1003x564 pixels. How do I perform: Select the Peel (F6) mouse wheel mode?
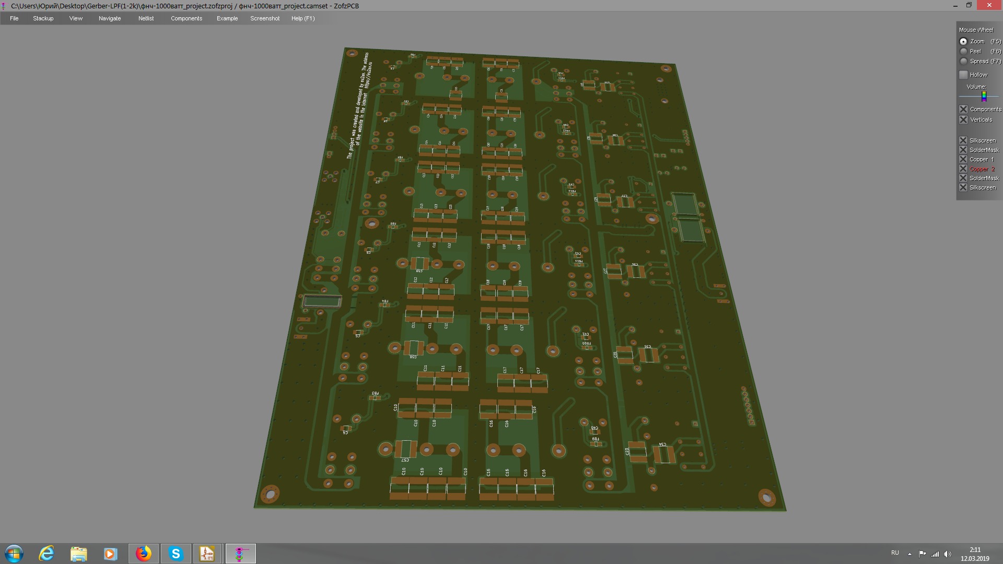964,51
